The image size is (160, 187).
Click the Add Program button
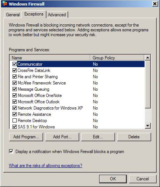click(26, 137)
